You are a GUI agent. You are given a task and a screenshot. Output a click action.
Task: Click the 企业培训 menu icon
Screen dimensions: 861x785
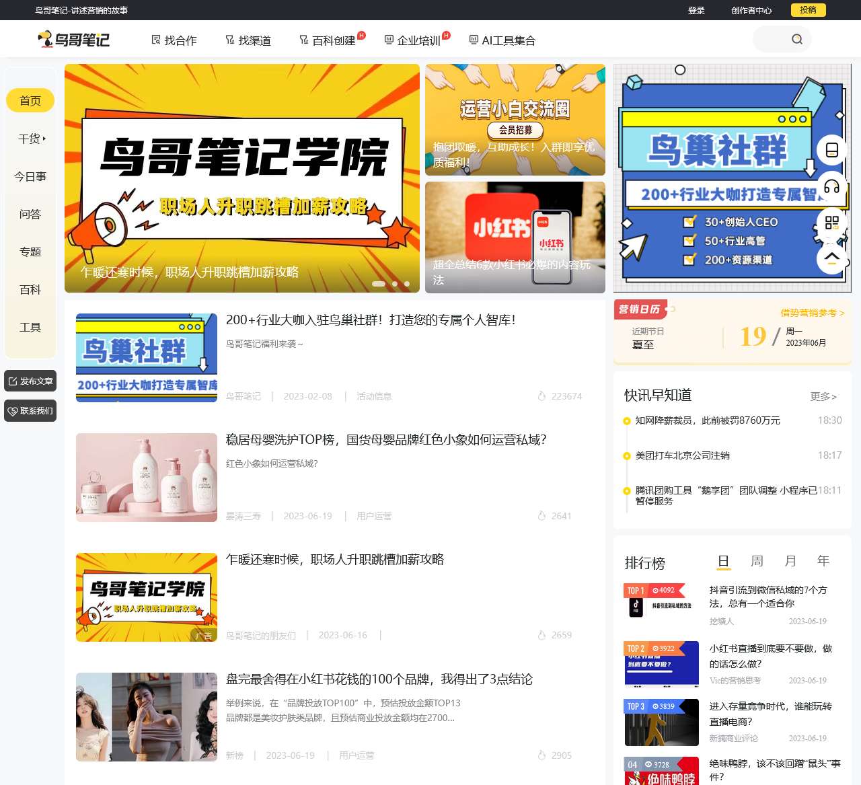pyautogui.click(x=389, y=40)
